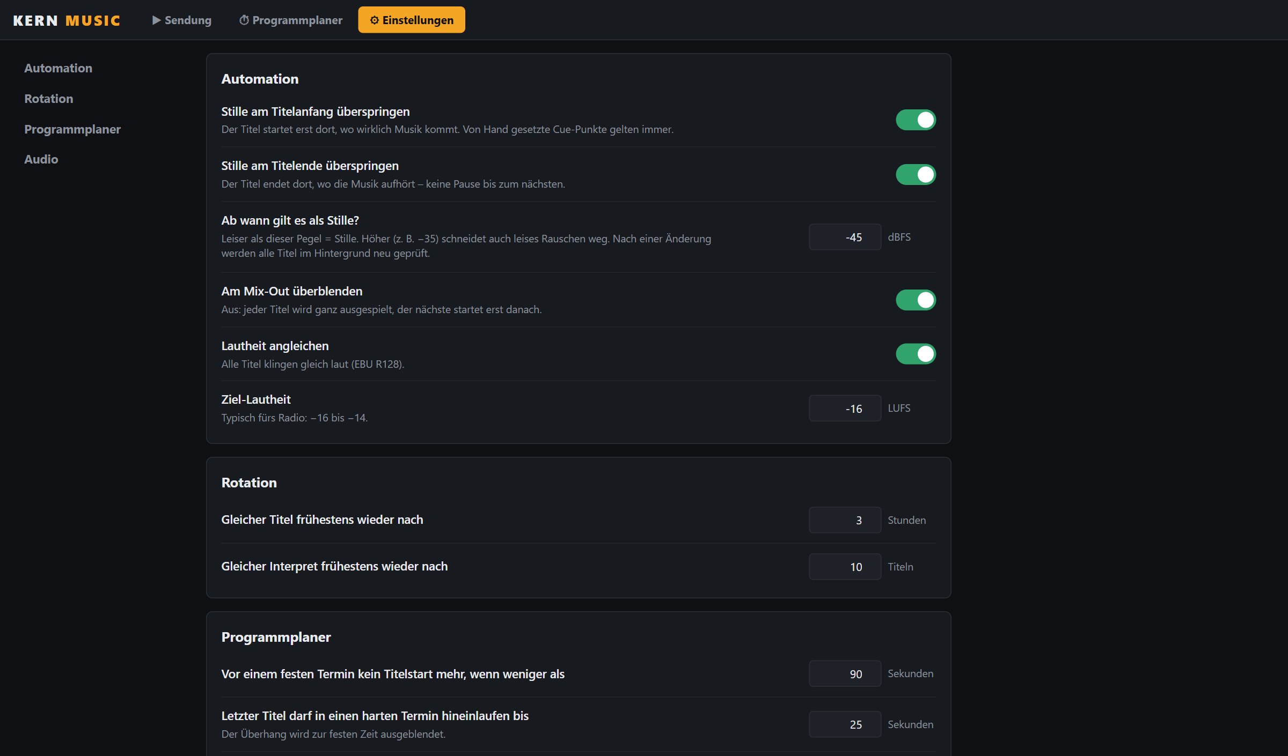Disable Am Mix-Out überblenden switch
This screenshot has width=1288, height=756.
[916, 300]
